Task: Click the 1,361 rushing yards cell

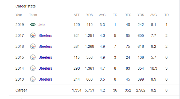Action: [x=89, y=68]
